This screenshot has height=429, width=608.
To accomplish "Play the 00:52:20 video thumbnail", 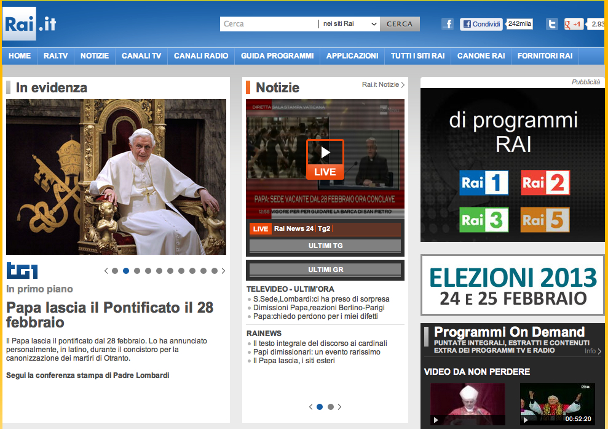I will click(557, 404).
